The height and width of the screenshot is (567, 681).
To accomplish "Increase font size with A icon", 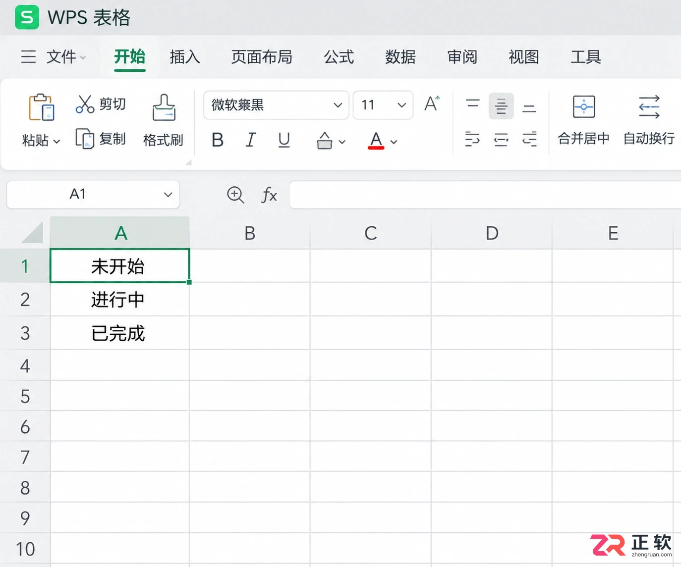I will pyautogui.click(x=432, y=104).
